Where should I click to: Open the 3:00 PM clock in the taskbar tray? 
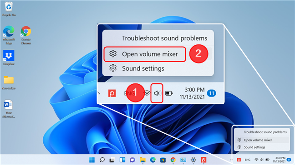tap(280, 160)
